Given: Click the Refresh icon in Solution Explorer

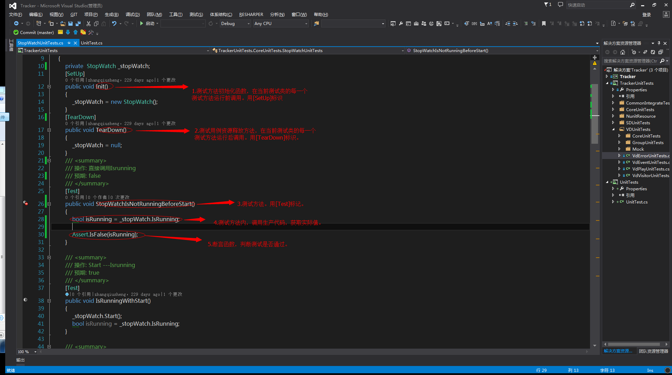Looking at the screenshot, I should coord(653,52).
